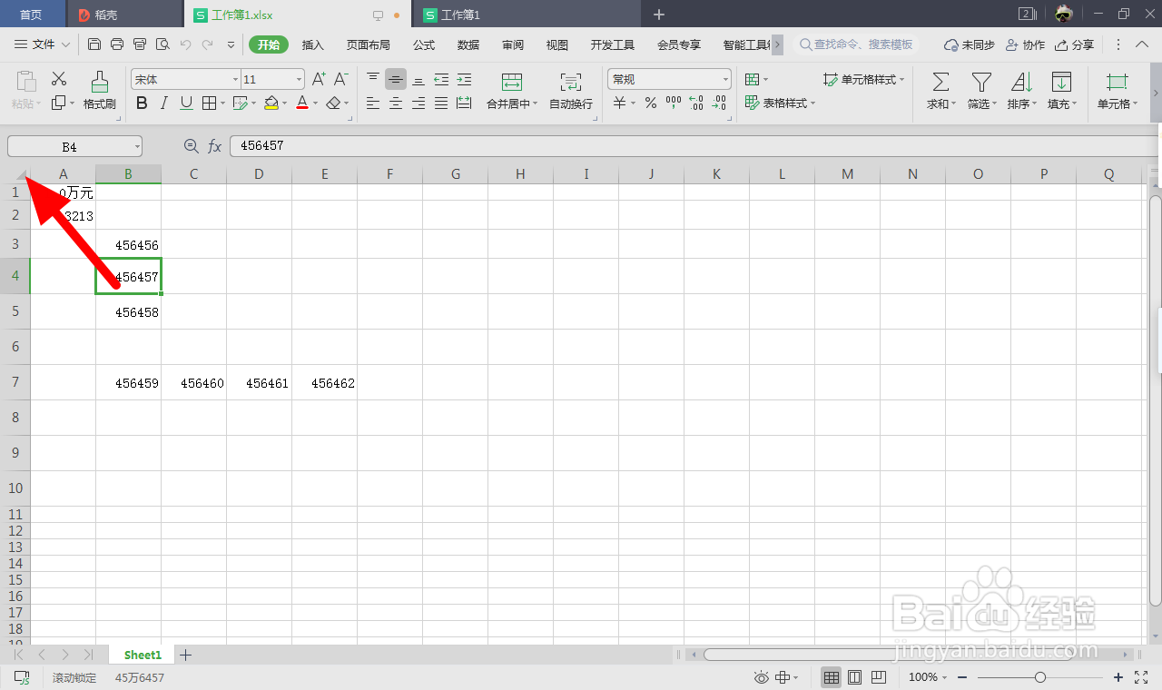Click the 协作 collaborate button
The height and width of the screenshot is (690, 1162).
coord(1025,44)
